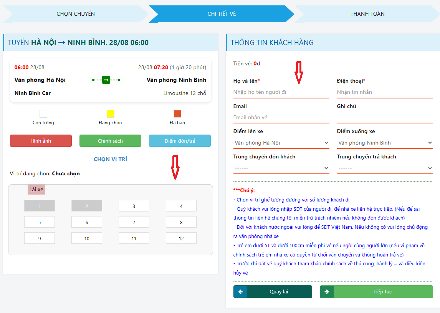This screenshot has width=440, height=313.
Task: Select seat number 12
Action: point(181,238)
